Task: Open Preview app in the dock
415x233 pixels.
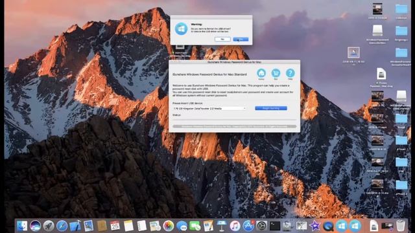Action: point(89,226)
